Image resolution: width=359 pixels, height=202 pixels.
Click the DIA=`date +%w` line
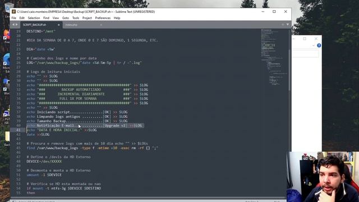tap(41, 49)
